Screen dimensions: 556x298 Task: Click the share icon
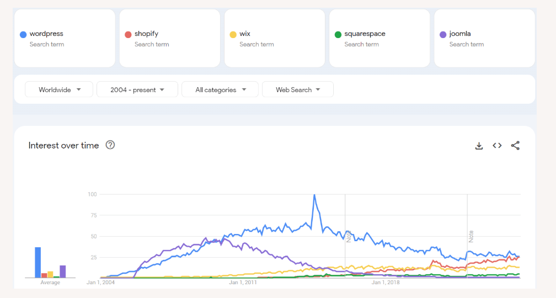(x=515, y=146)
